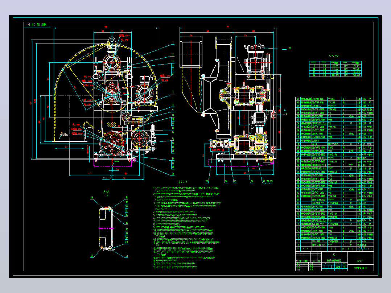Click the section cut marker A beside the side view
Image resolution: width=391 pixels, height=293 pixels.
coord(287,114)
